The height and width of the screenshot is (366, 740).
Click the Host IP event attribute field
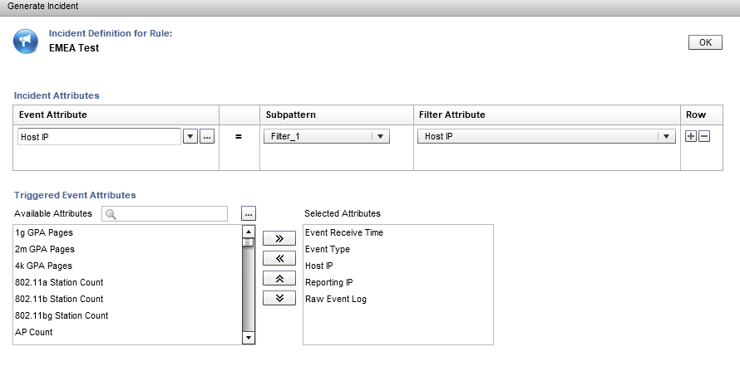(99, 137)
